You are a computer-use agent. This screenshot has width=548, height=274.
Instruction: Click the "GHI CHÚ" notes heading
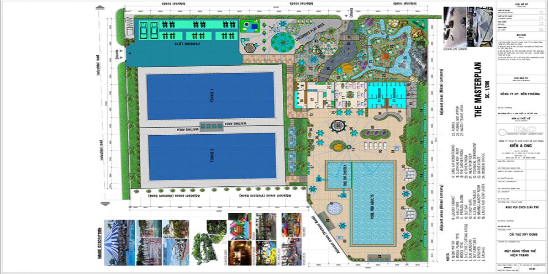click(x=521, y=35)
